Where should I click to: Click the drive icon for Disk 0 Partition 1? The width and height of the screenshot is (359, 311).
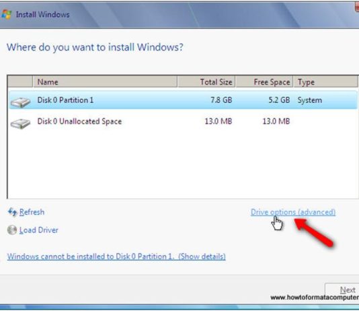20,102
